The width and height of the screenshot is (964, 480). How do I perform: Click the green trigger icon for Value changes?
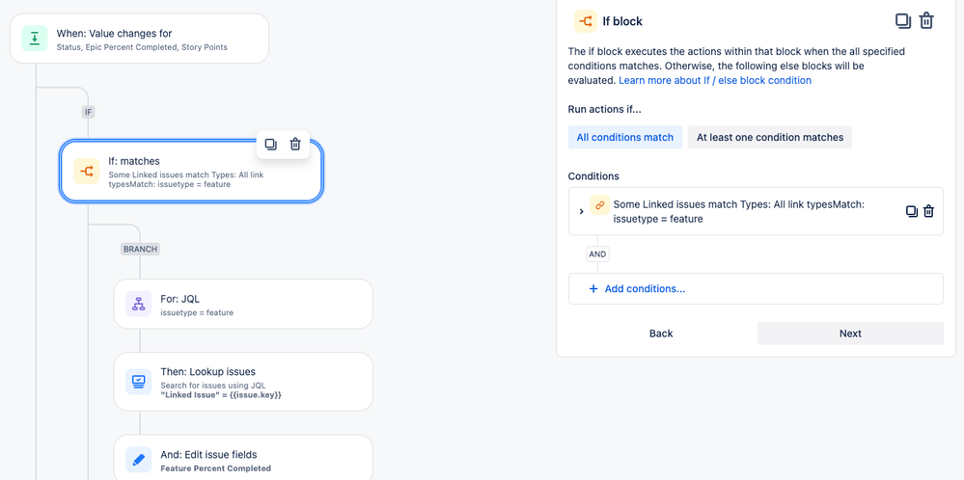(35, 39)
